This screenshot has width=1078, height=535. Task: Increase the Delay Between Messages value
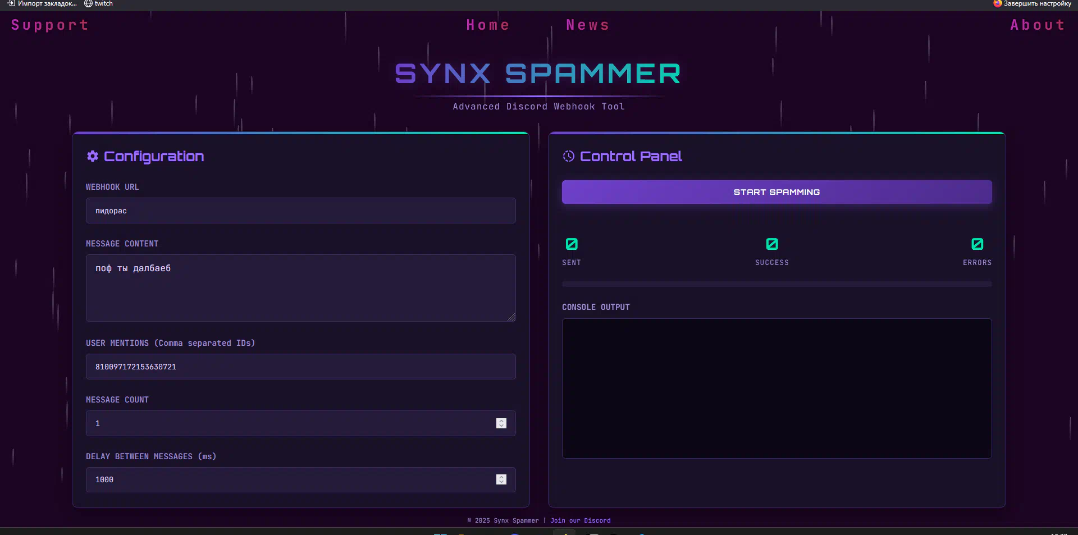click(501, 477)
